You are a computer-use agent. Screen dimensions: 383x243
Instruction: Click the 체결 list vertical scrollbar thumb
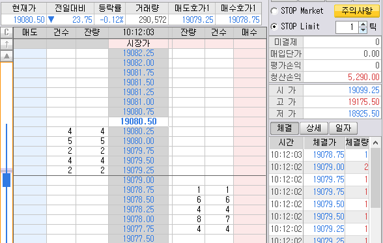click(376, 179)
